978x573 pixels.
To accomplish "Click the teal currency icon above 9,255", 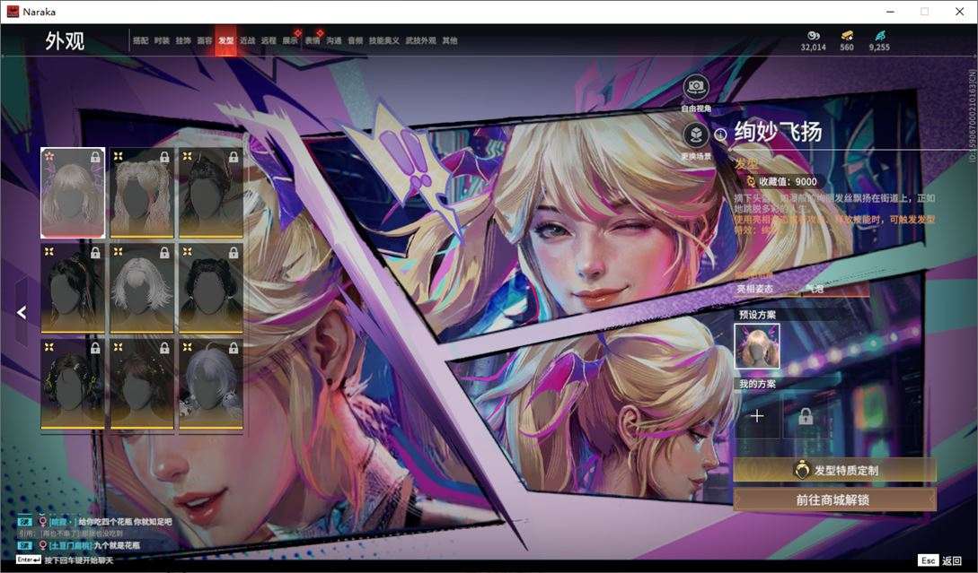I will coord(879,36).
